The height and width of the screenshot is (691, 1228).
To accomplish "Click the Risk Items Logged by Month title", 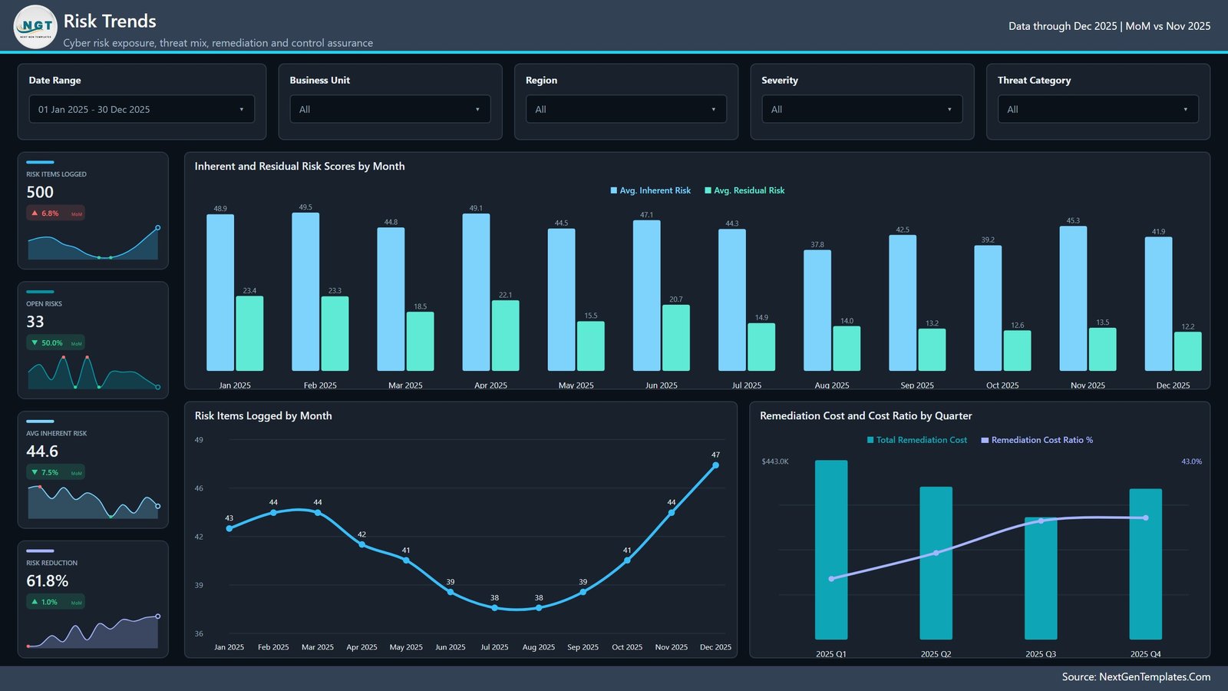I will (263, 415).
